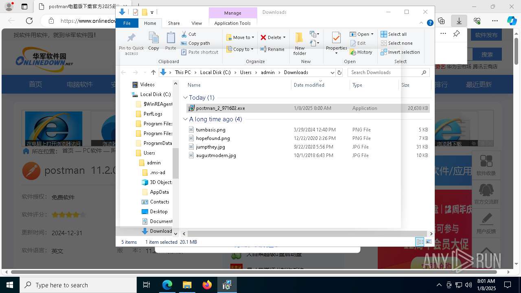Open File Explorer from taskbar

point(187,285)
